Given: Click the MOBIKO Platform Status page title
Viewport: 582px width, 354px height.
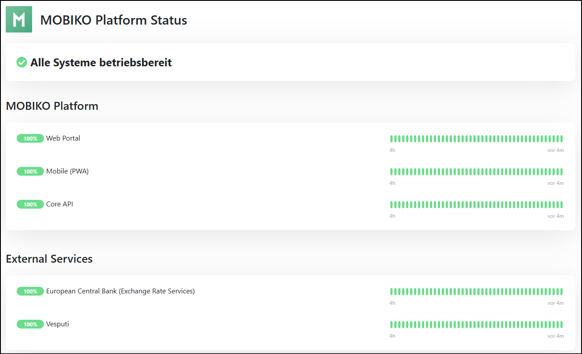Looking at the screenshot, I should (113, 20).
